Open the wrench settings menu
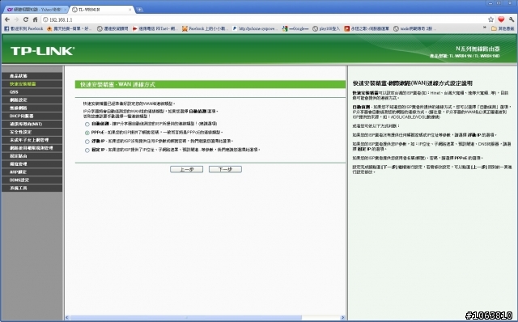 click(512, 19)
